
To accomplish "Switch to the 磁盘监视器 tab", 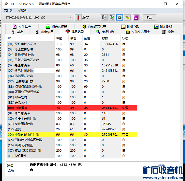I will point(56,27).
